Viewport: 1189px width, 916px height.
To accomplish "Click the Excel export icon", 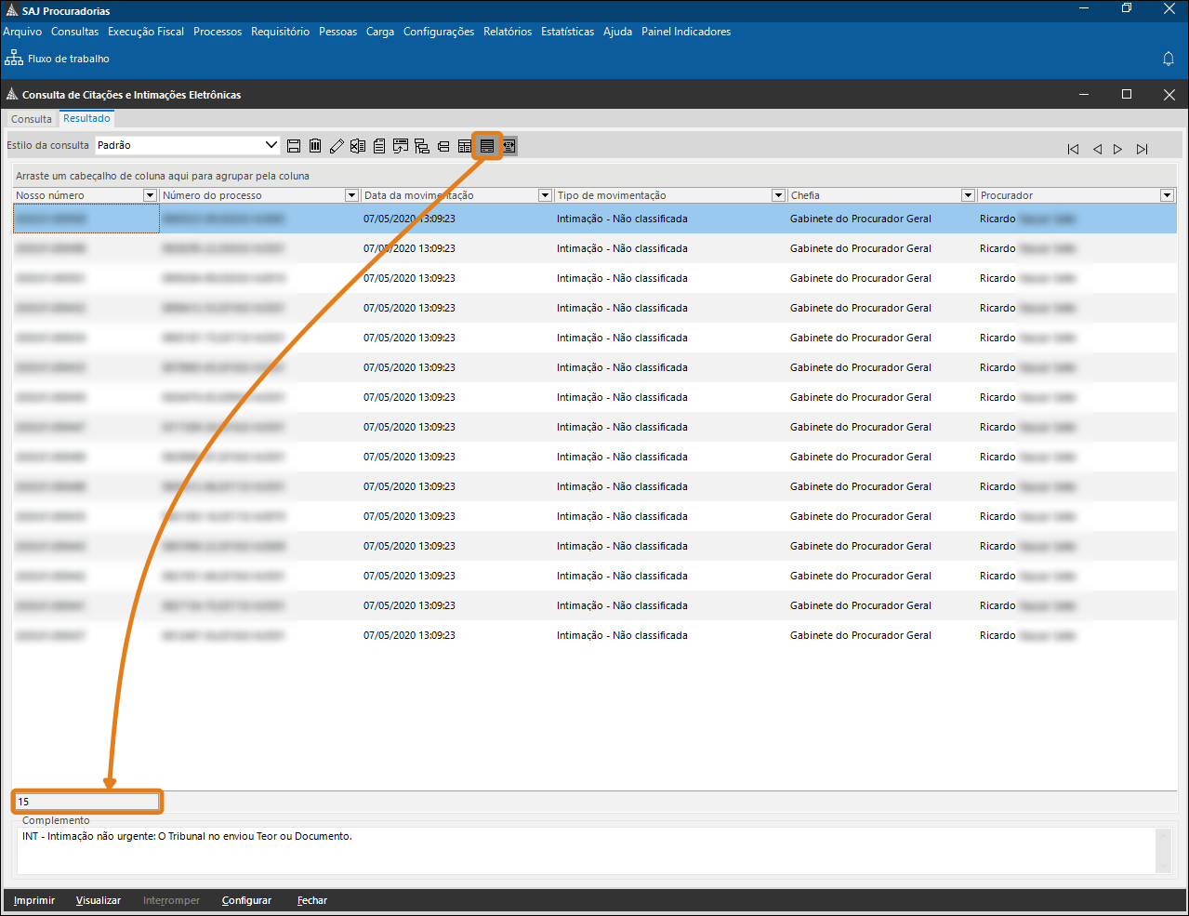I will pyautogui.click(x=358, y=146).
